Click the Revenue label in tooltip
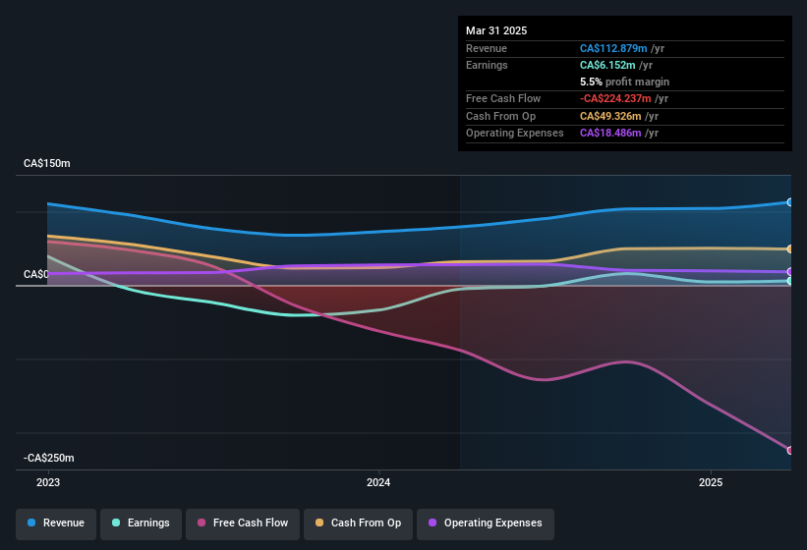 pyautogui.click(x=487, y=48)
